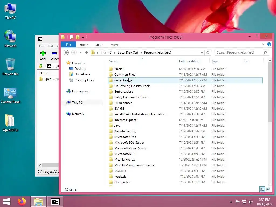This screenshot has width=276, height=207.
Task: Sort by Date modified column header
Action: click(x=194, y=61)
